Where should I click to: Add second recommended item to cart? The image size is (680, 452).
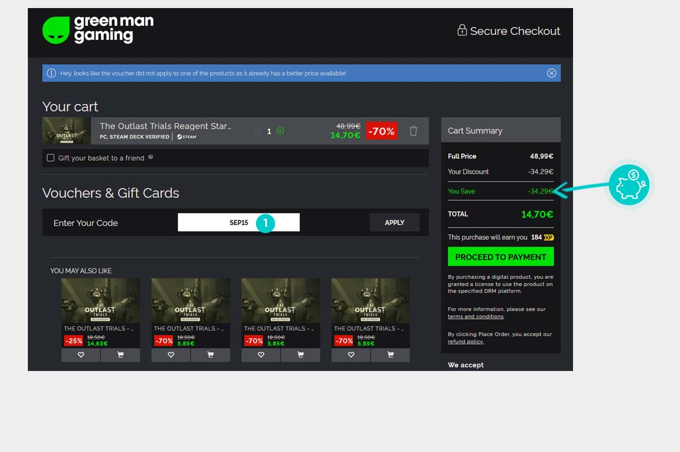(210, 355)
